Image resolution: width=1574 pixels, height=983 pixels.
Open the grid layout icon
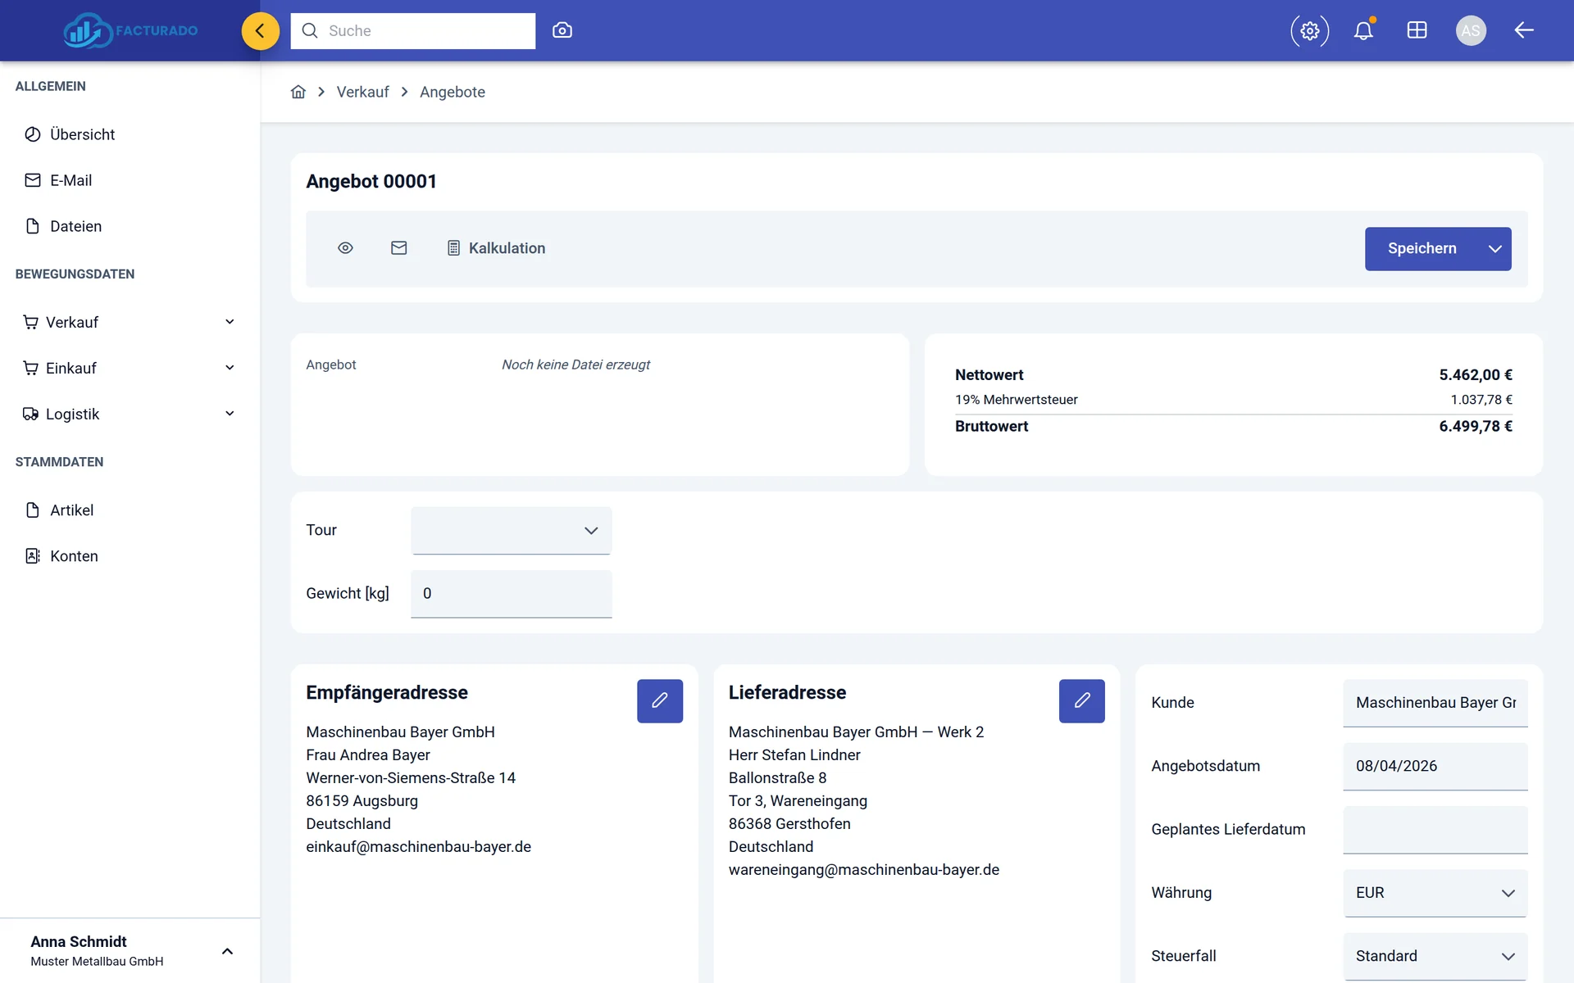[x=1417, y=30]
